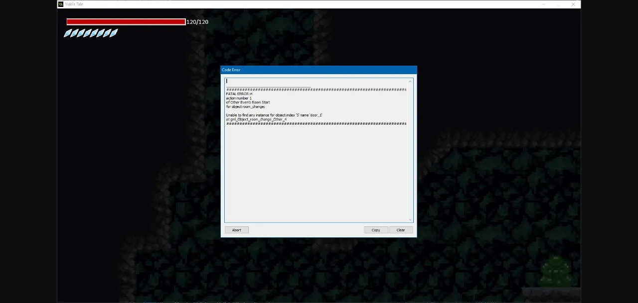Click the 'Unable to find any instance' error line
The width and height of the screenshot is (638, 303).
coord(274,115)
